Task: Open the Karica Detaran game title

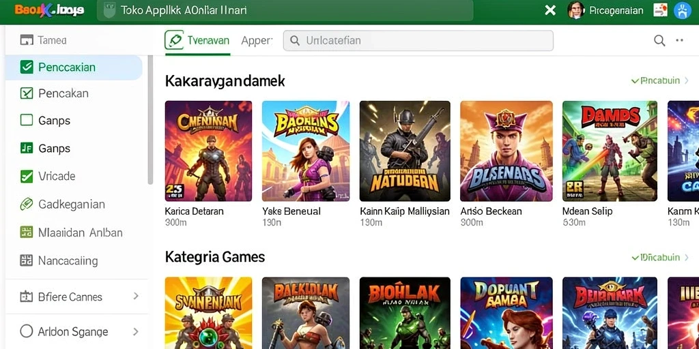Action: tap(194, 211)
